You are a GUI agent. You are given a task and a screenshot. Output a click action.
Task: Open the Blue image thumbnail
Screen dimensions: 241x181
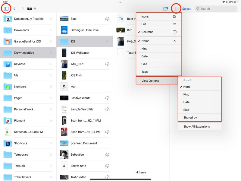coord(64,19)
